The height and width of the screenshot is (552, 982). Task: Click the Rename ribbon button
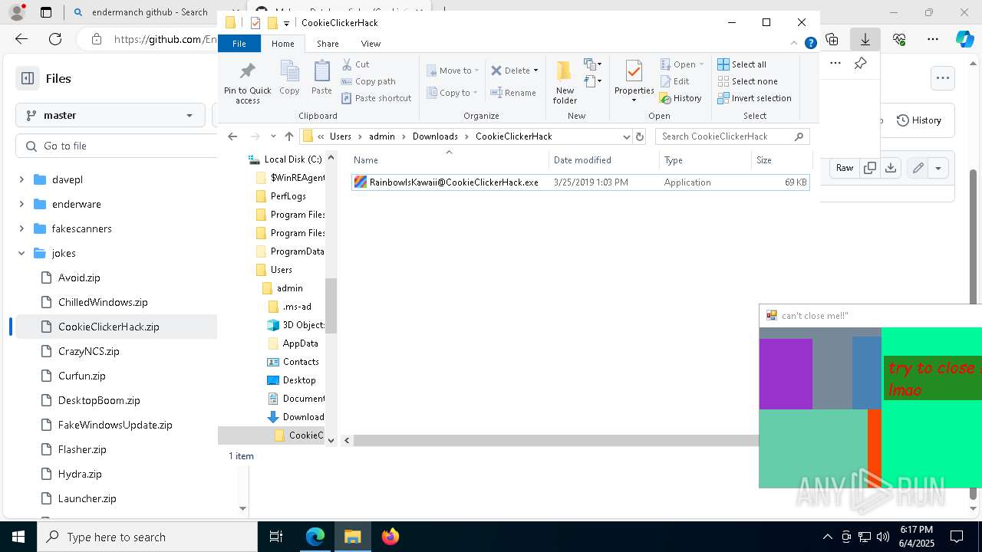(513, 93)
